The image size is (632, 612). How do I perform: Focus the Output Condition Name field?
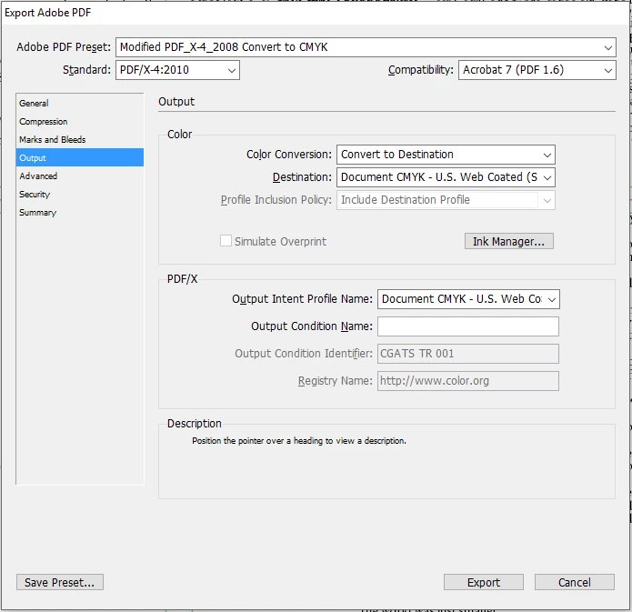coord(468,326)
